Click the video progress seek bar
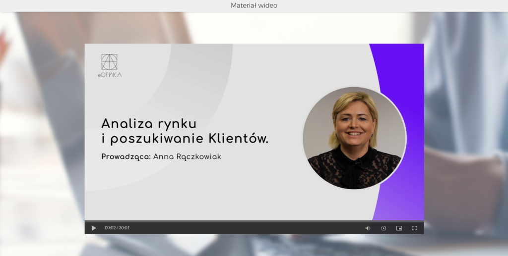Screen dimensions: 508x256 tap(254, 221)
